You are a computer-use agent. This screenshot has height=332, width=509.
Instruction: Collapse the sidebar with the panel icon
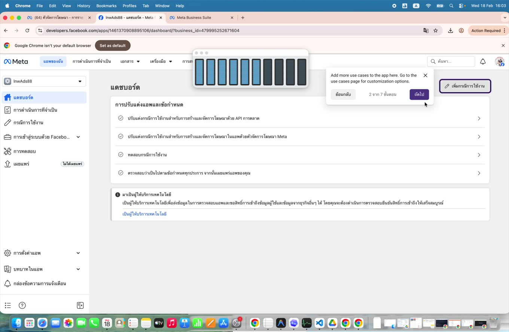point(80,305)
